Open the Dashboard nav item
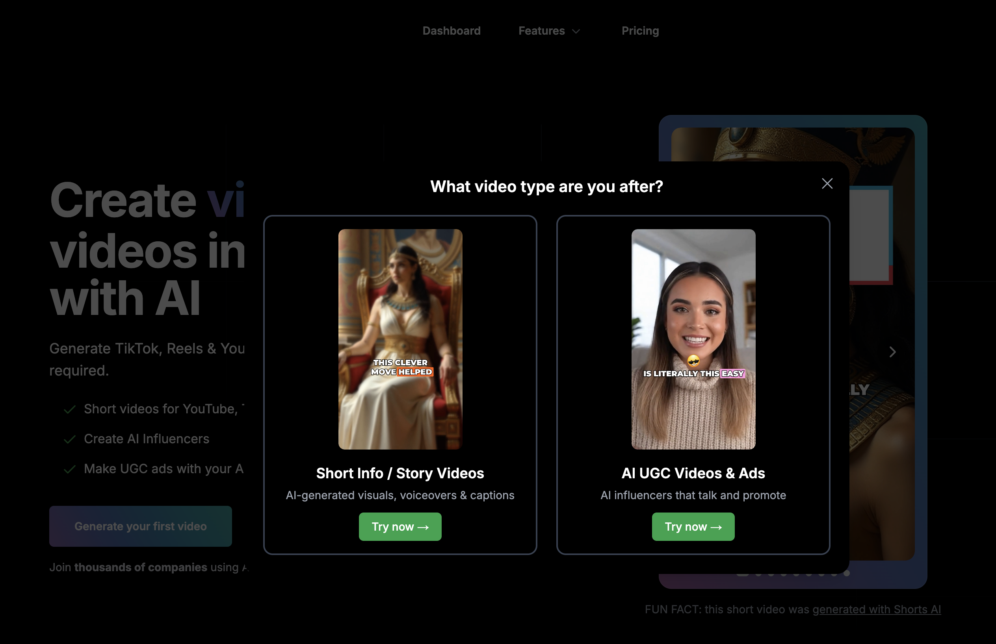Image resolution: width=996 pixels, height=644 pixels. [x=451, y=31]
